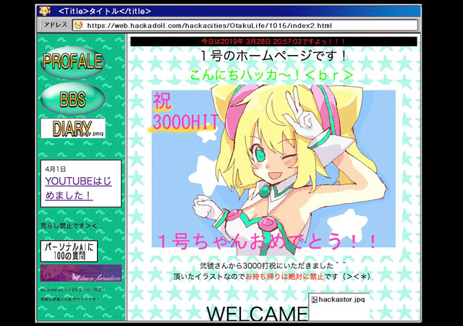
Task: Click the 弐號さんから3000打祝 caption line
Action: point(273,265)
